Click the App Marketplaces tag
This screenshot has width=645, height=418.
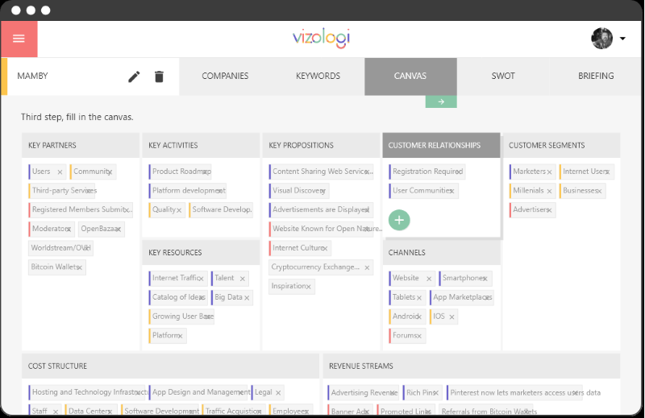(x=460, y=297)
